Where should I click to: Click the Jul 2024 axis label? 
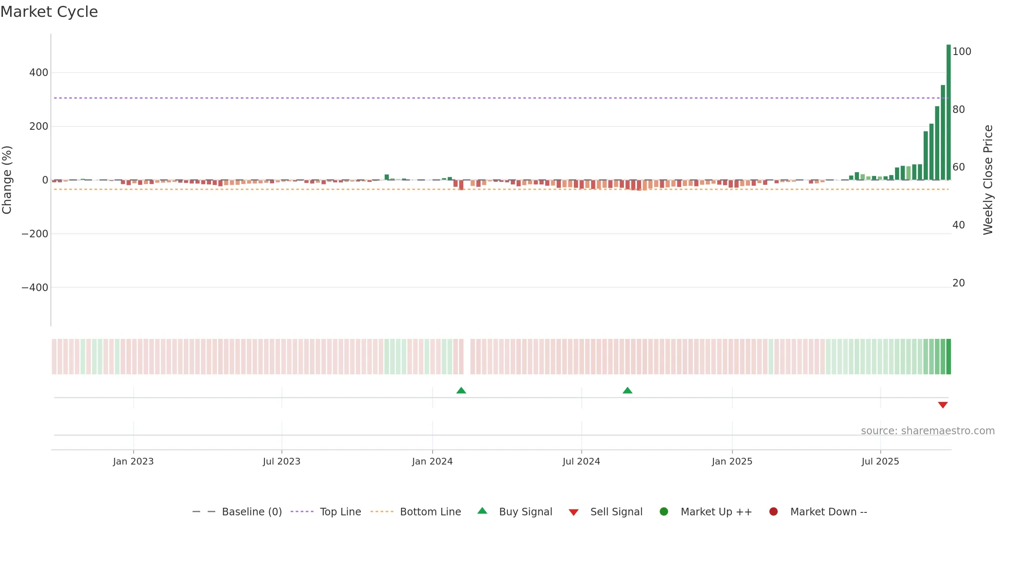pos(581,462)
